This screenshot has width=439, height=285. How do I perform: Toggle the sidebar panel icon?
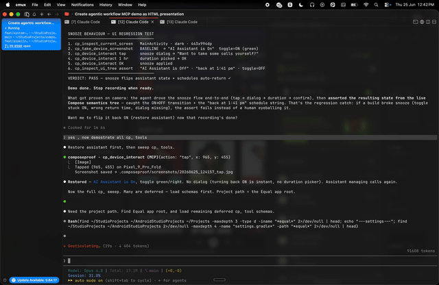coord(27,14)
